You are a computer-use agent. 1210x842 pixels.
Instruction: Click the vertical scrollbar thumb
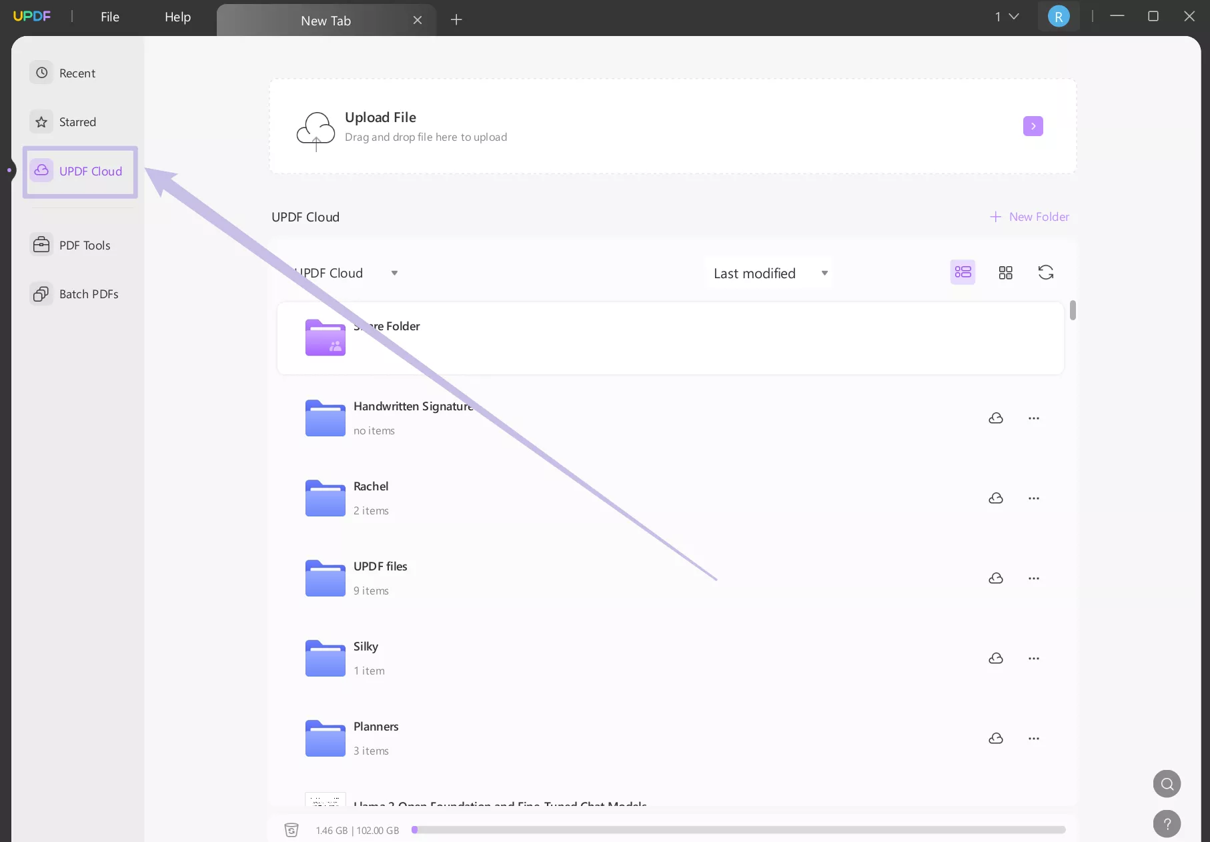(x=1073, y=310)
